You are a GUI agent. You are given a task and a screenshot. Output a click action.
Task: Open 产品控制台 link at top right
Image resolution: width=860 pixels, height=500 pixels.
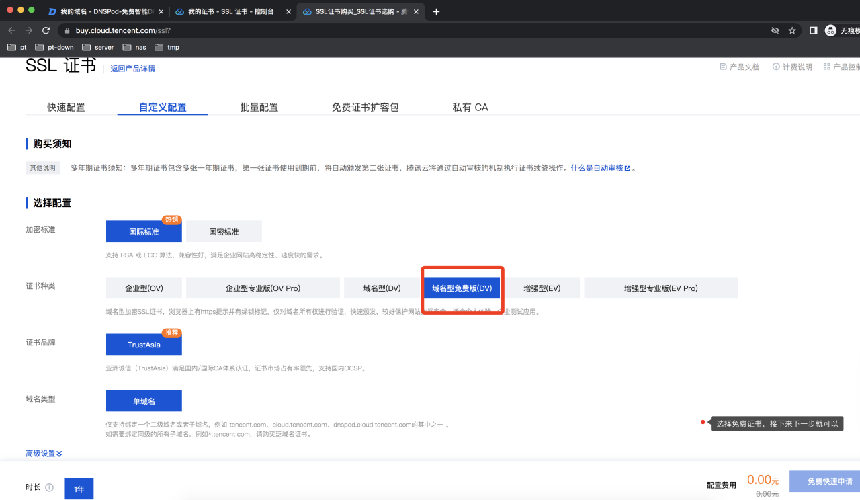point(842,67)
